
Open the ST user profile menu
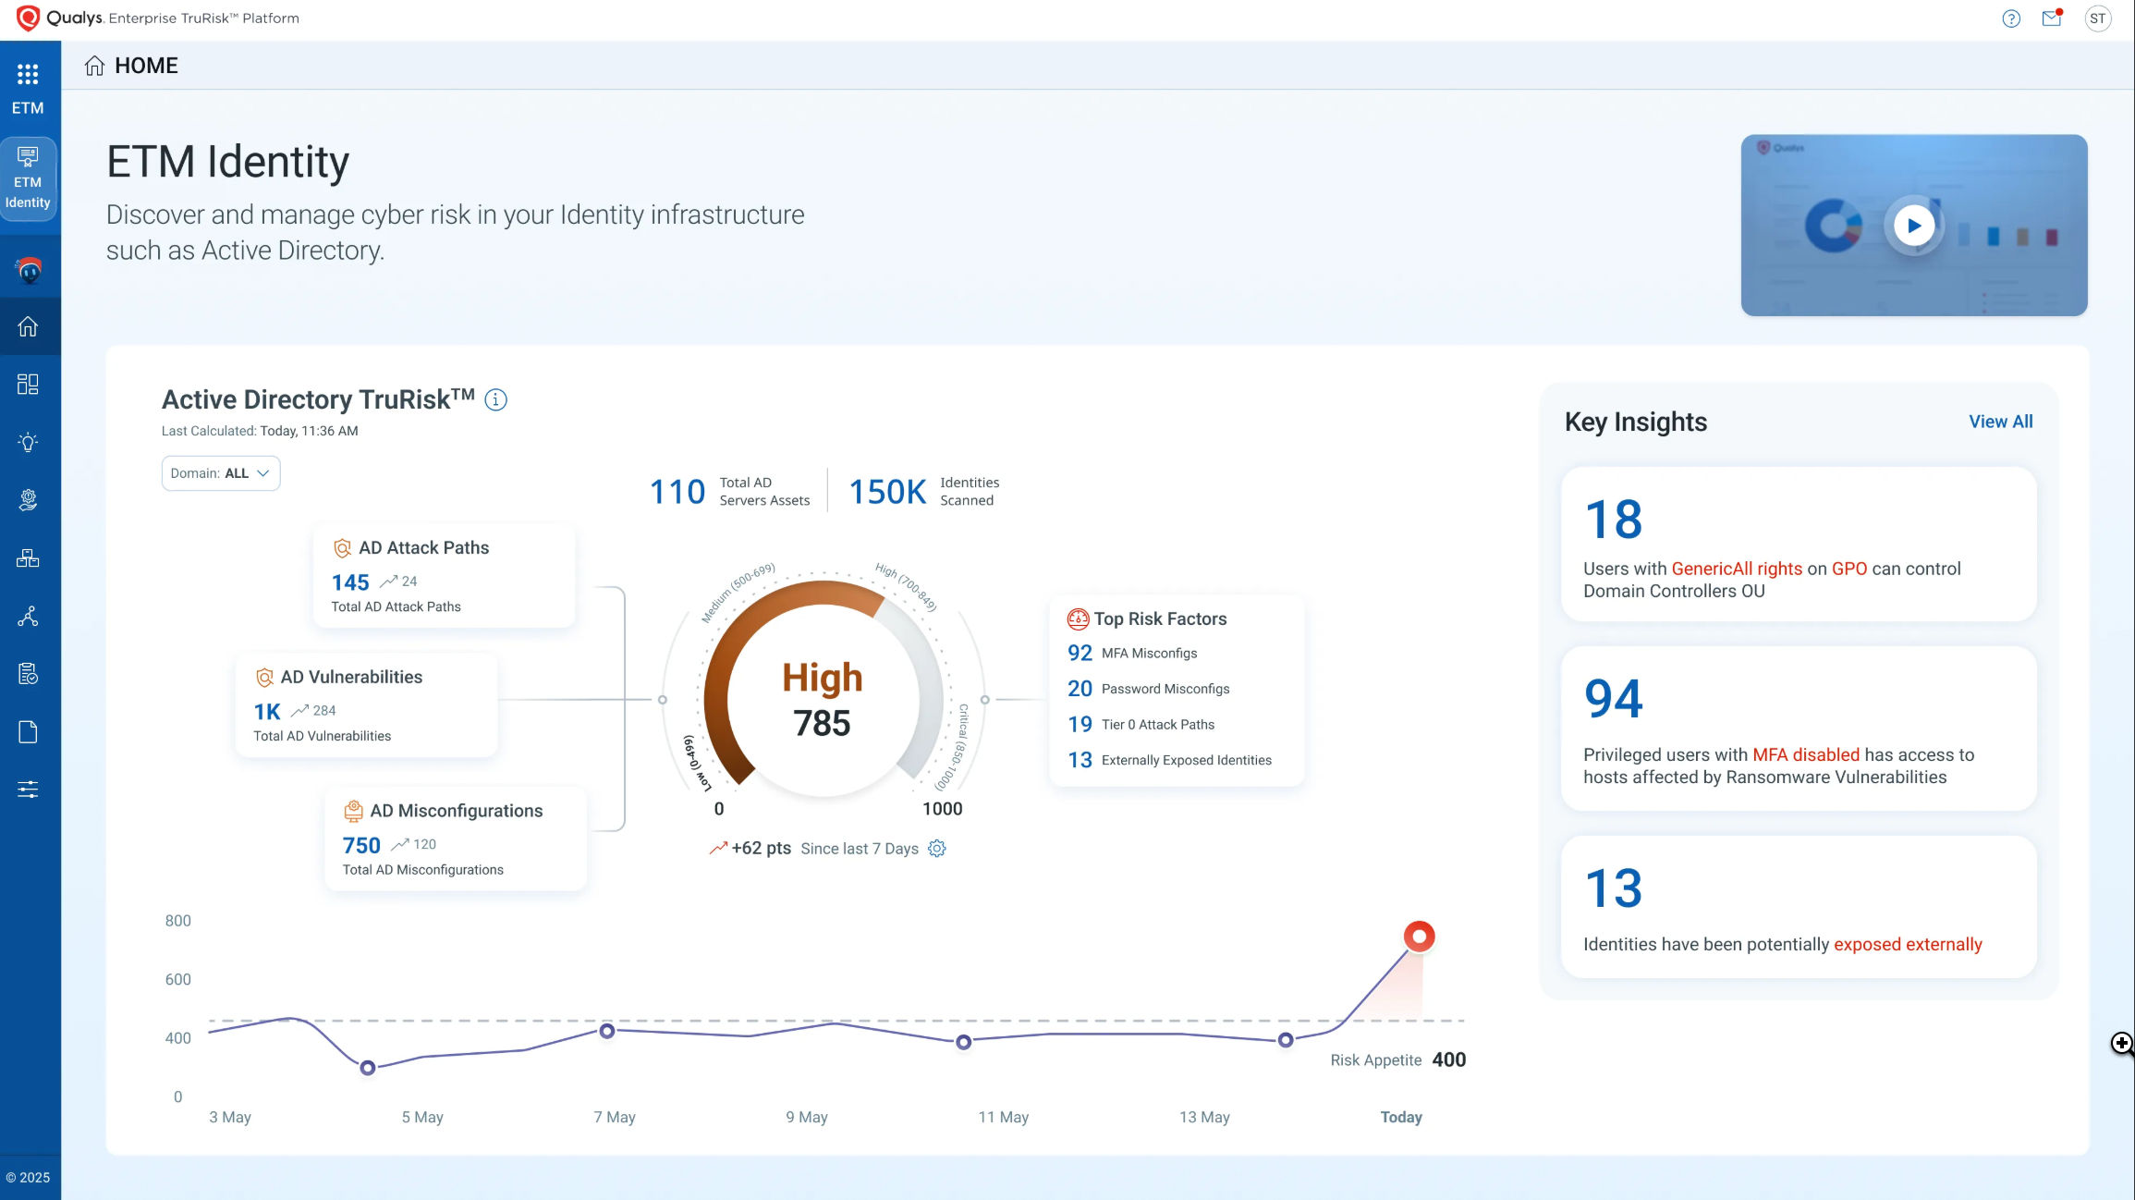tap(2098, 18)
